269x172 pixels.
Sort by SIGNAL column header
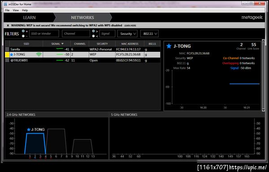pos(56,44)
